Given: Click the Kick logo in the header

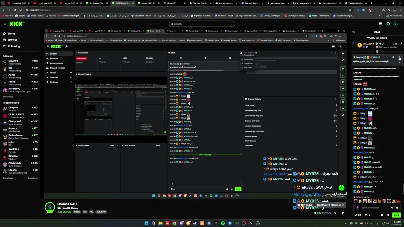Looking at the screenshot, I should [x=17, y=24].
